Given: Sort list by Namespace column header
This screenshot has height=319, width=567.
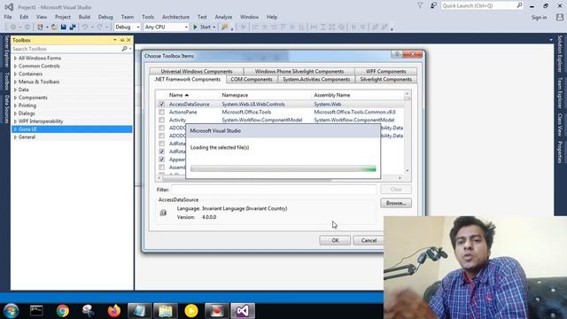Looking at the screenshot, I should click(x=235, y=95).
